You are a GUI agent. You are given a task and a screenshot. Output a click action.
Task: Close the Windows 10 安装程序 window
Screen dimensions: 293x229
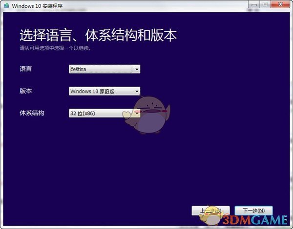tap(280, 4)
